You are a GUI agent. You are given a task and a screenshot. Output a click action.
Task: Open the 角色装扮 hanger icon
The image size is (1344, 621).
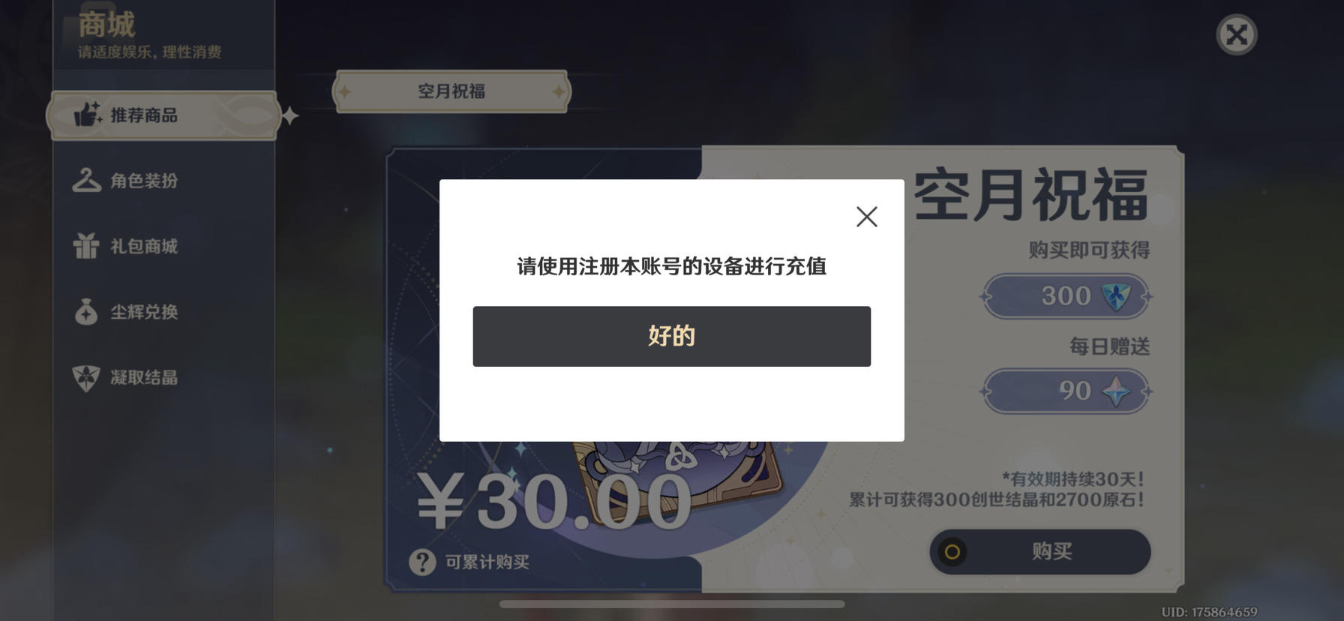(86, 180)
